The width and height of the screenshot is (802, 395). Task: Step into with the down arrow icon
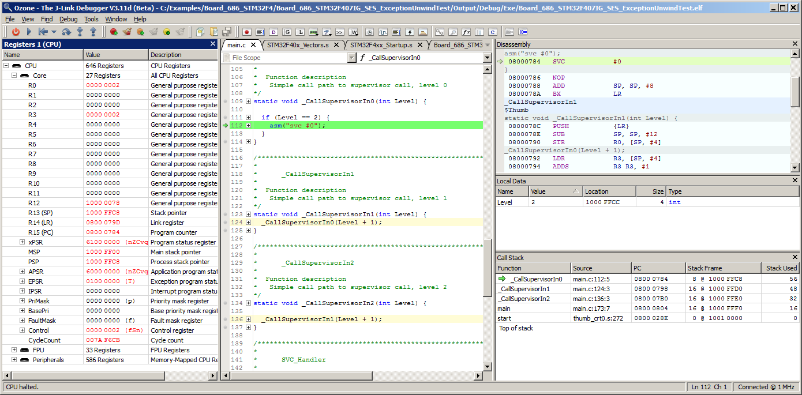[80, 32]
